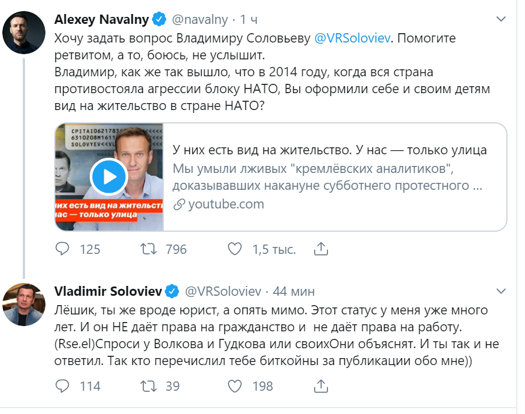
Task: Play the YouTube video preview
Action: (109, 175)
